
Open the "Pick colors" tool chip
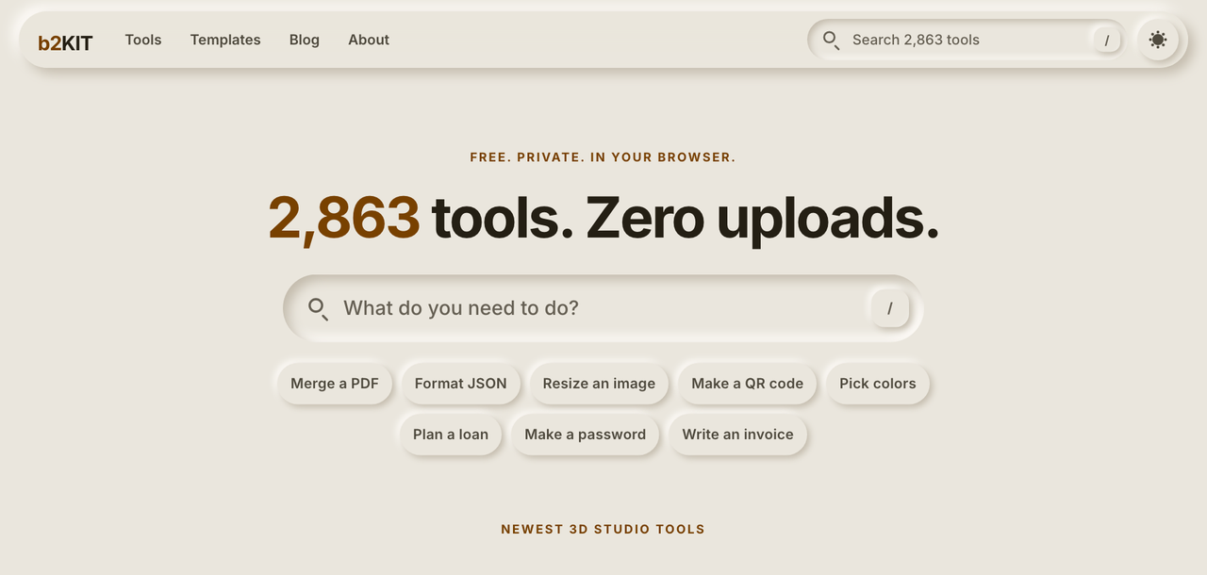878,384
